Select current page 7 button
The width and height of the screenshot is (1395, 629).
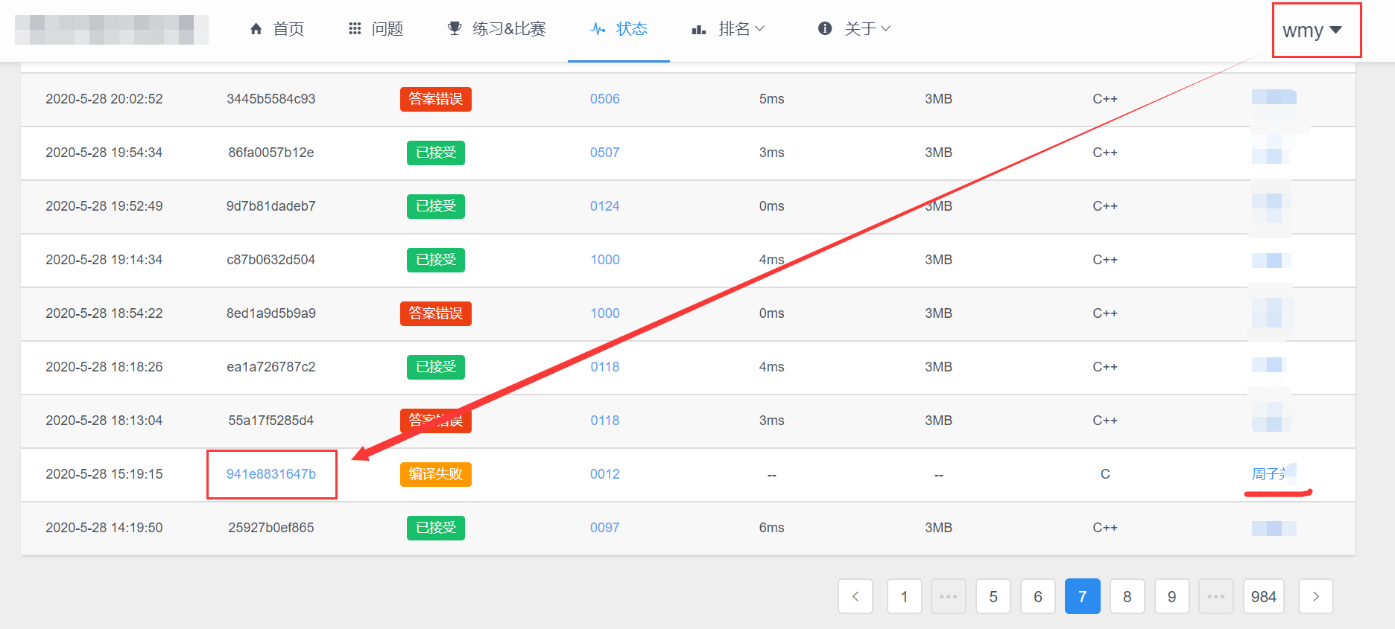[x=1083, y=596]
